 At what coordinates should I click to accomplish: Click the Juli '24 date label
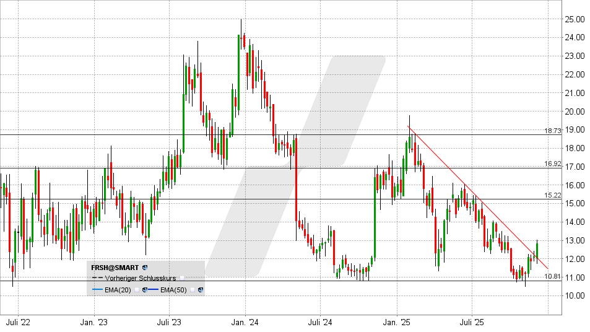(x=320, y=323)
